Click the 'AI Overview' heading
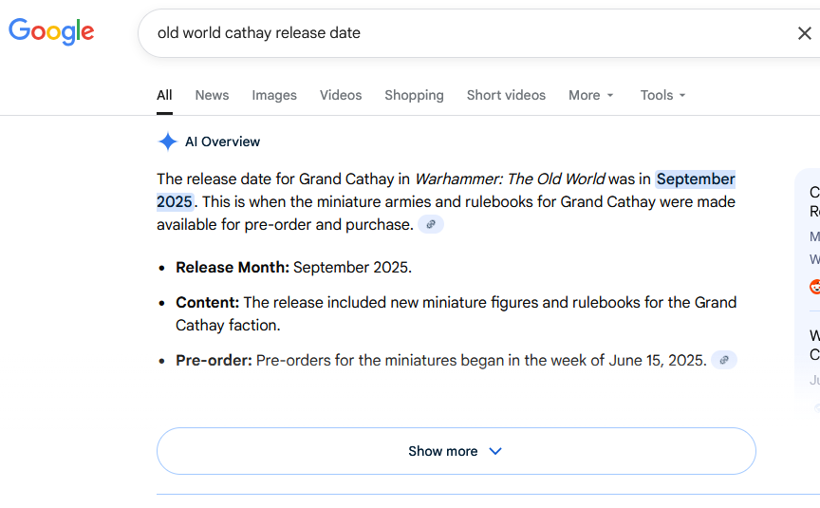This screenshot has height=508, width=820. click(x=222, y=141)
